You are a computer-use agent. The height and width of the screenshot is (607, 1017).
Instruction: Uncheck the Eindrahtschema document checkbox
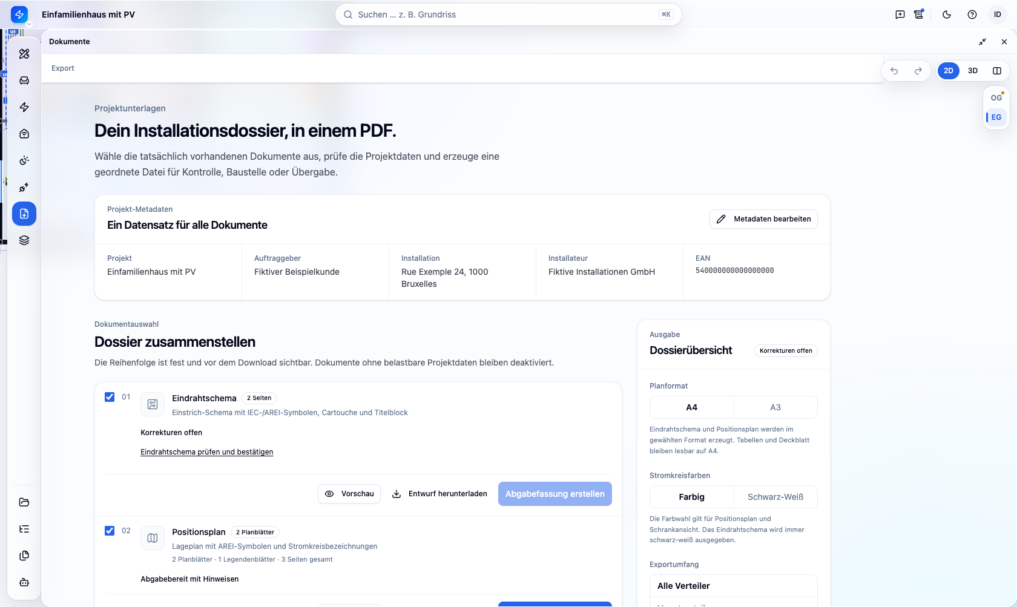(110, 397)
